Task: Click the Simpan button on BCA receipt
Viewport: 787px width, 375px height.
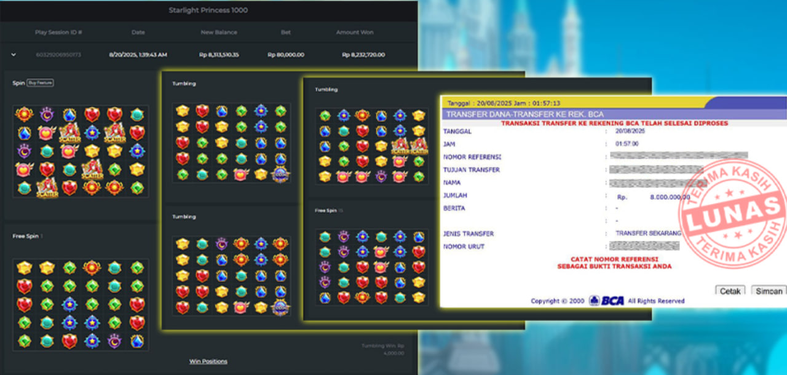Action: (769, 291)
